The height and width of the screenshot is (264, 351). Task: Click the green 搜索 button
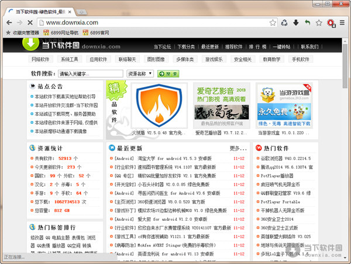(168, 74)
